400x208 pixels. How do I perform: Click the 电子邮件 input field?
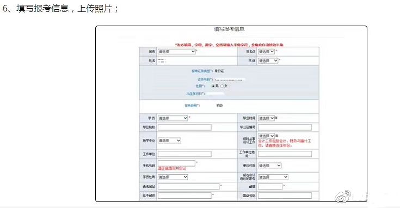184,196
